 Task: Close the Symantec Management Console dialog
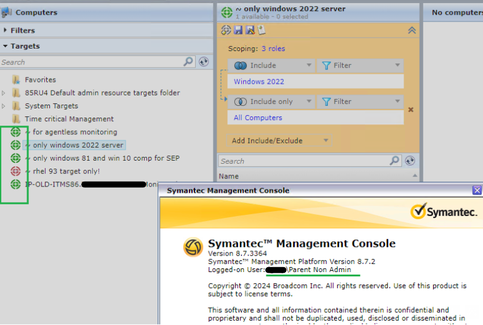(477, 190)
